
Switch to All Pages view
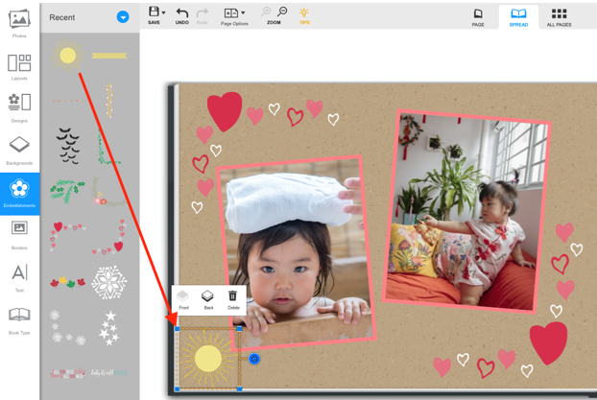(x=559, y=16)
